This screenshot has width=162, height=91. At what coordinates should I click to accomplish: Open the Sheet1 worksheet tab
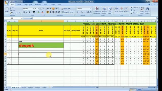coord(45,87)
